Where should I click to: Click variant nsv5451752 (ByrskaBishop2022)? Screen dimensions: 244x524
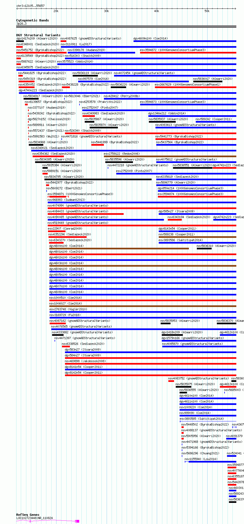pyautogui.click(x=40, y=50)
